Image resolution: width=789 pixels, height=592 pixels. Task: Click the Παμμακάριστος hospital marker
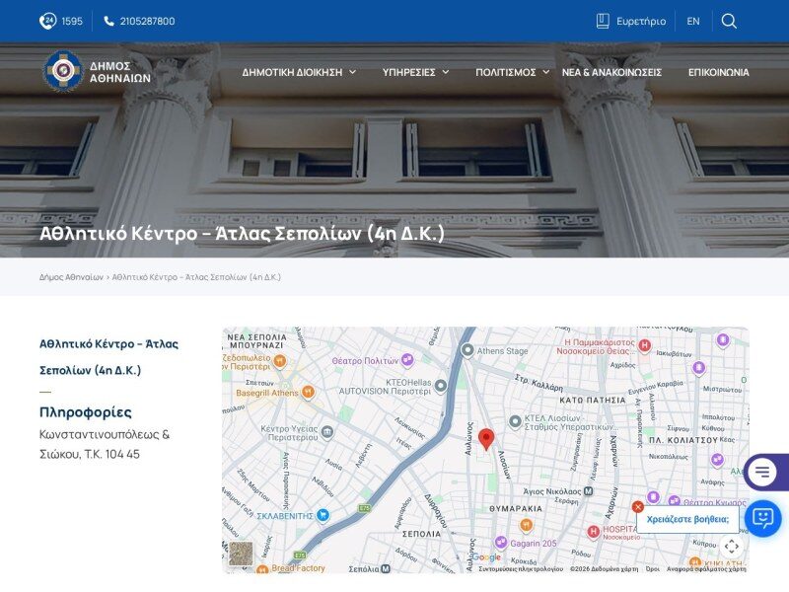pyautogui.click(x=644, y=345)
